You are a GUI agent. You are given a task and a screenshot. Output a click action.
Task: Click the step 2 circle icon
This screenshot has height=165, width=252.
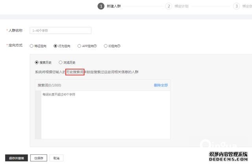click(169, 6)
